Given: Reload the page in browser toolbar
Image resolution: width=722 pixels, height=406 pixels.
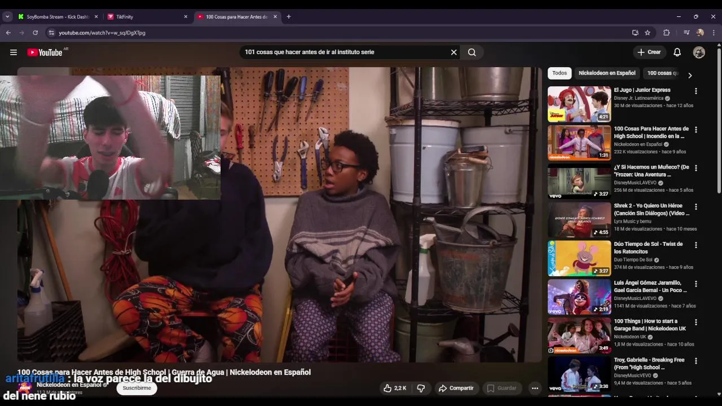Looking at the screenshot, I should point(35,33).
